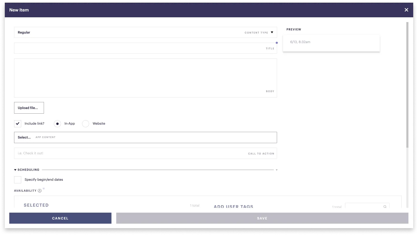Viewport: 418px width, 235px height.
Task: Click the Cancel button
Action: pos(60,218)
